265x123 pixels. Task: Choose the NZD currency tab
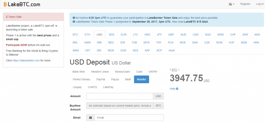coord(111,42)
